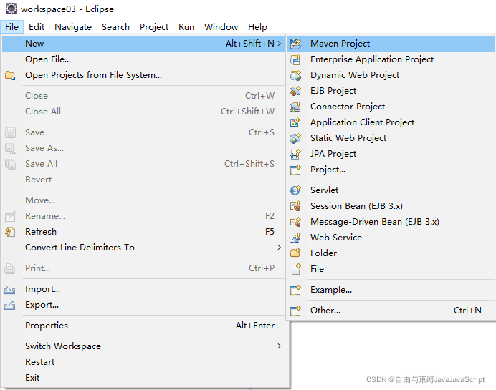Click the Message-Driven Bean icon
Viewport: 496px width, 390px height.
pos(295,222)
